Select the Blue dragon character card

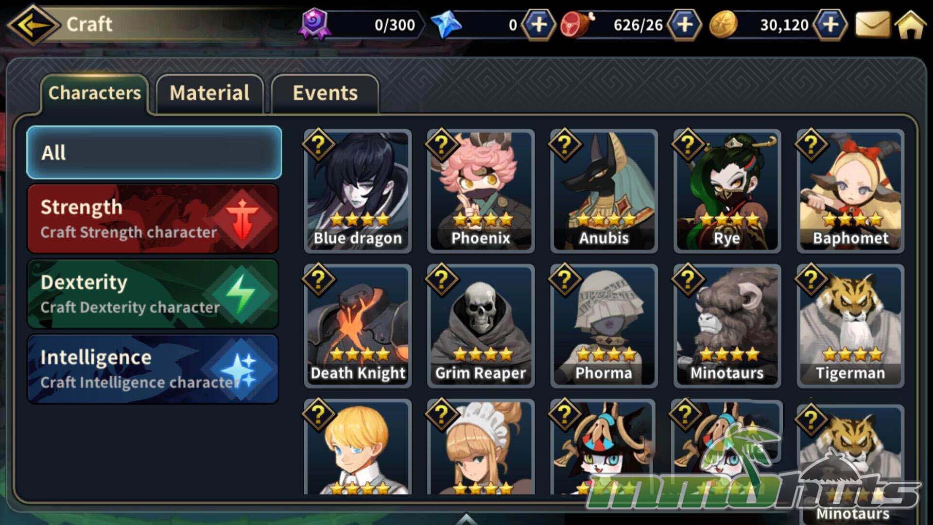click(358, 191)
